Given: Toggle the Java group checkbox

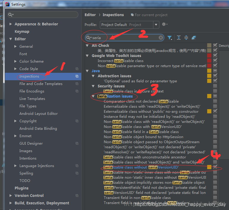Looking at the screenshot, I should click(215, 71).
